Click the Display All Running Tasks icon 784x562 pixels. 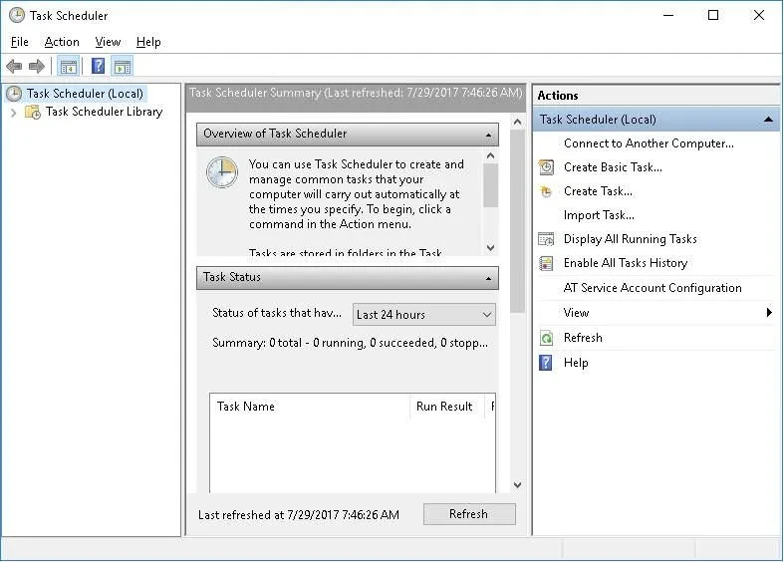(x=546, y=239)
